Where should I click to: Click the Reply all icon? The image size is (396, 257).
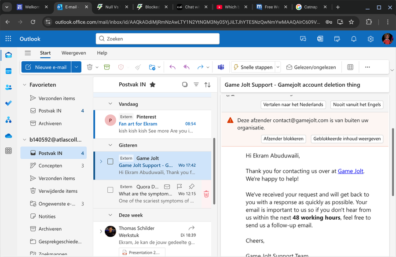coord(187,67)
